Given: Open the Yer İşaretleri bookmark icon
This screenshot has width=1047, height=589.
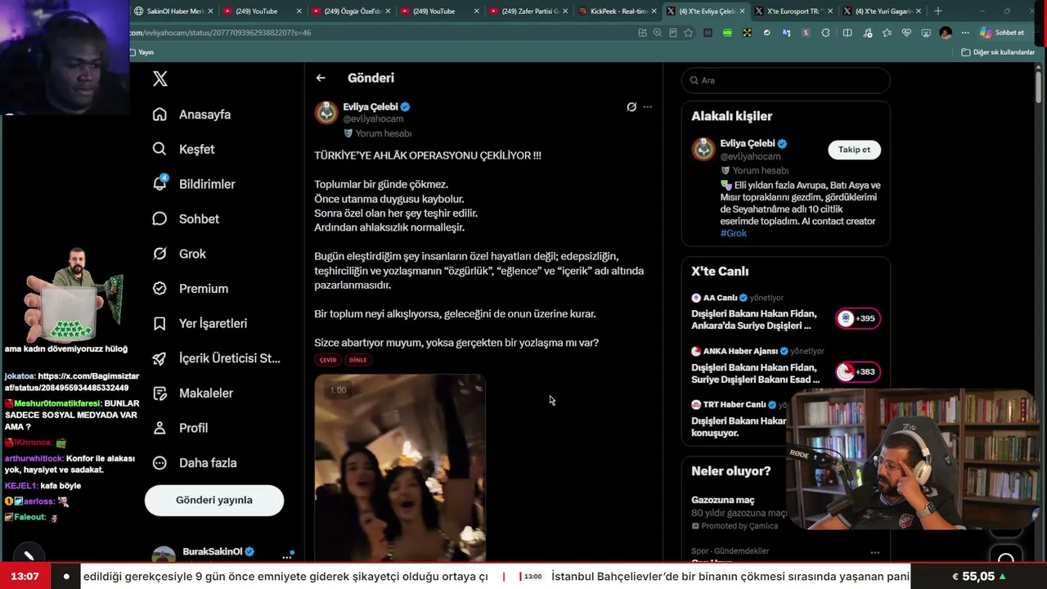Looking at the screenshot, I should [160, 323].
